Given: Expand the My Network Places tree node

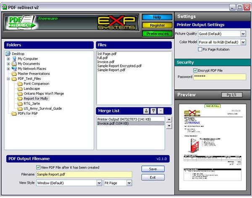Looking at the screenshot, I should click(x=8, y=69).
